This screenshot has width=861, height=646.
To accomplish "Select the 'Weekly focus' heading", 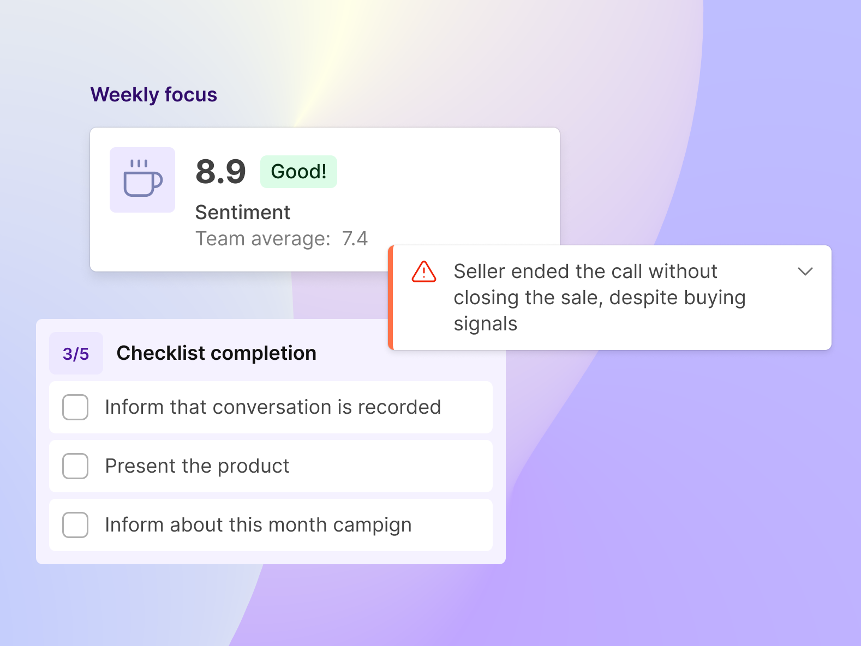I will [x=154, y=95].
